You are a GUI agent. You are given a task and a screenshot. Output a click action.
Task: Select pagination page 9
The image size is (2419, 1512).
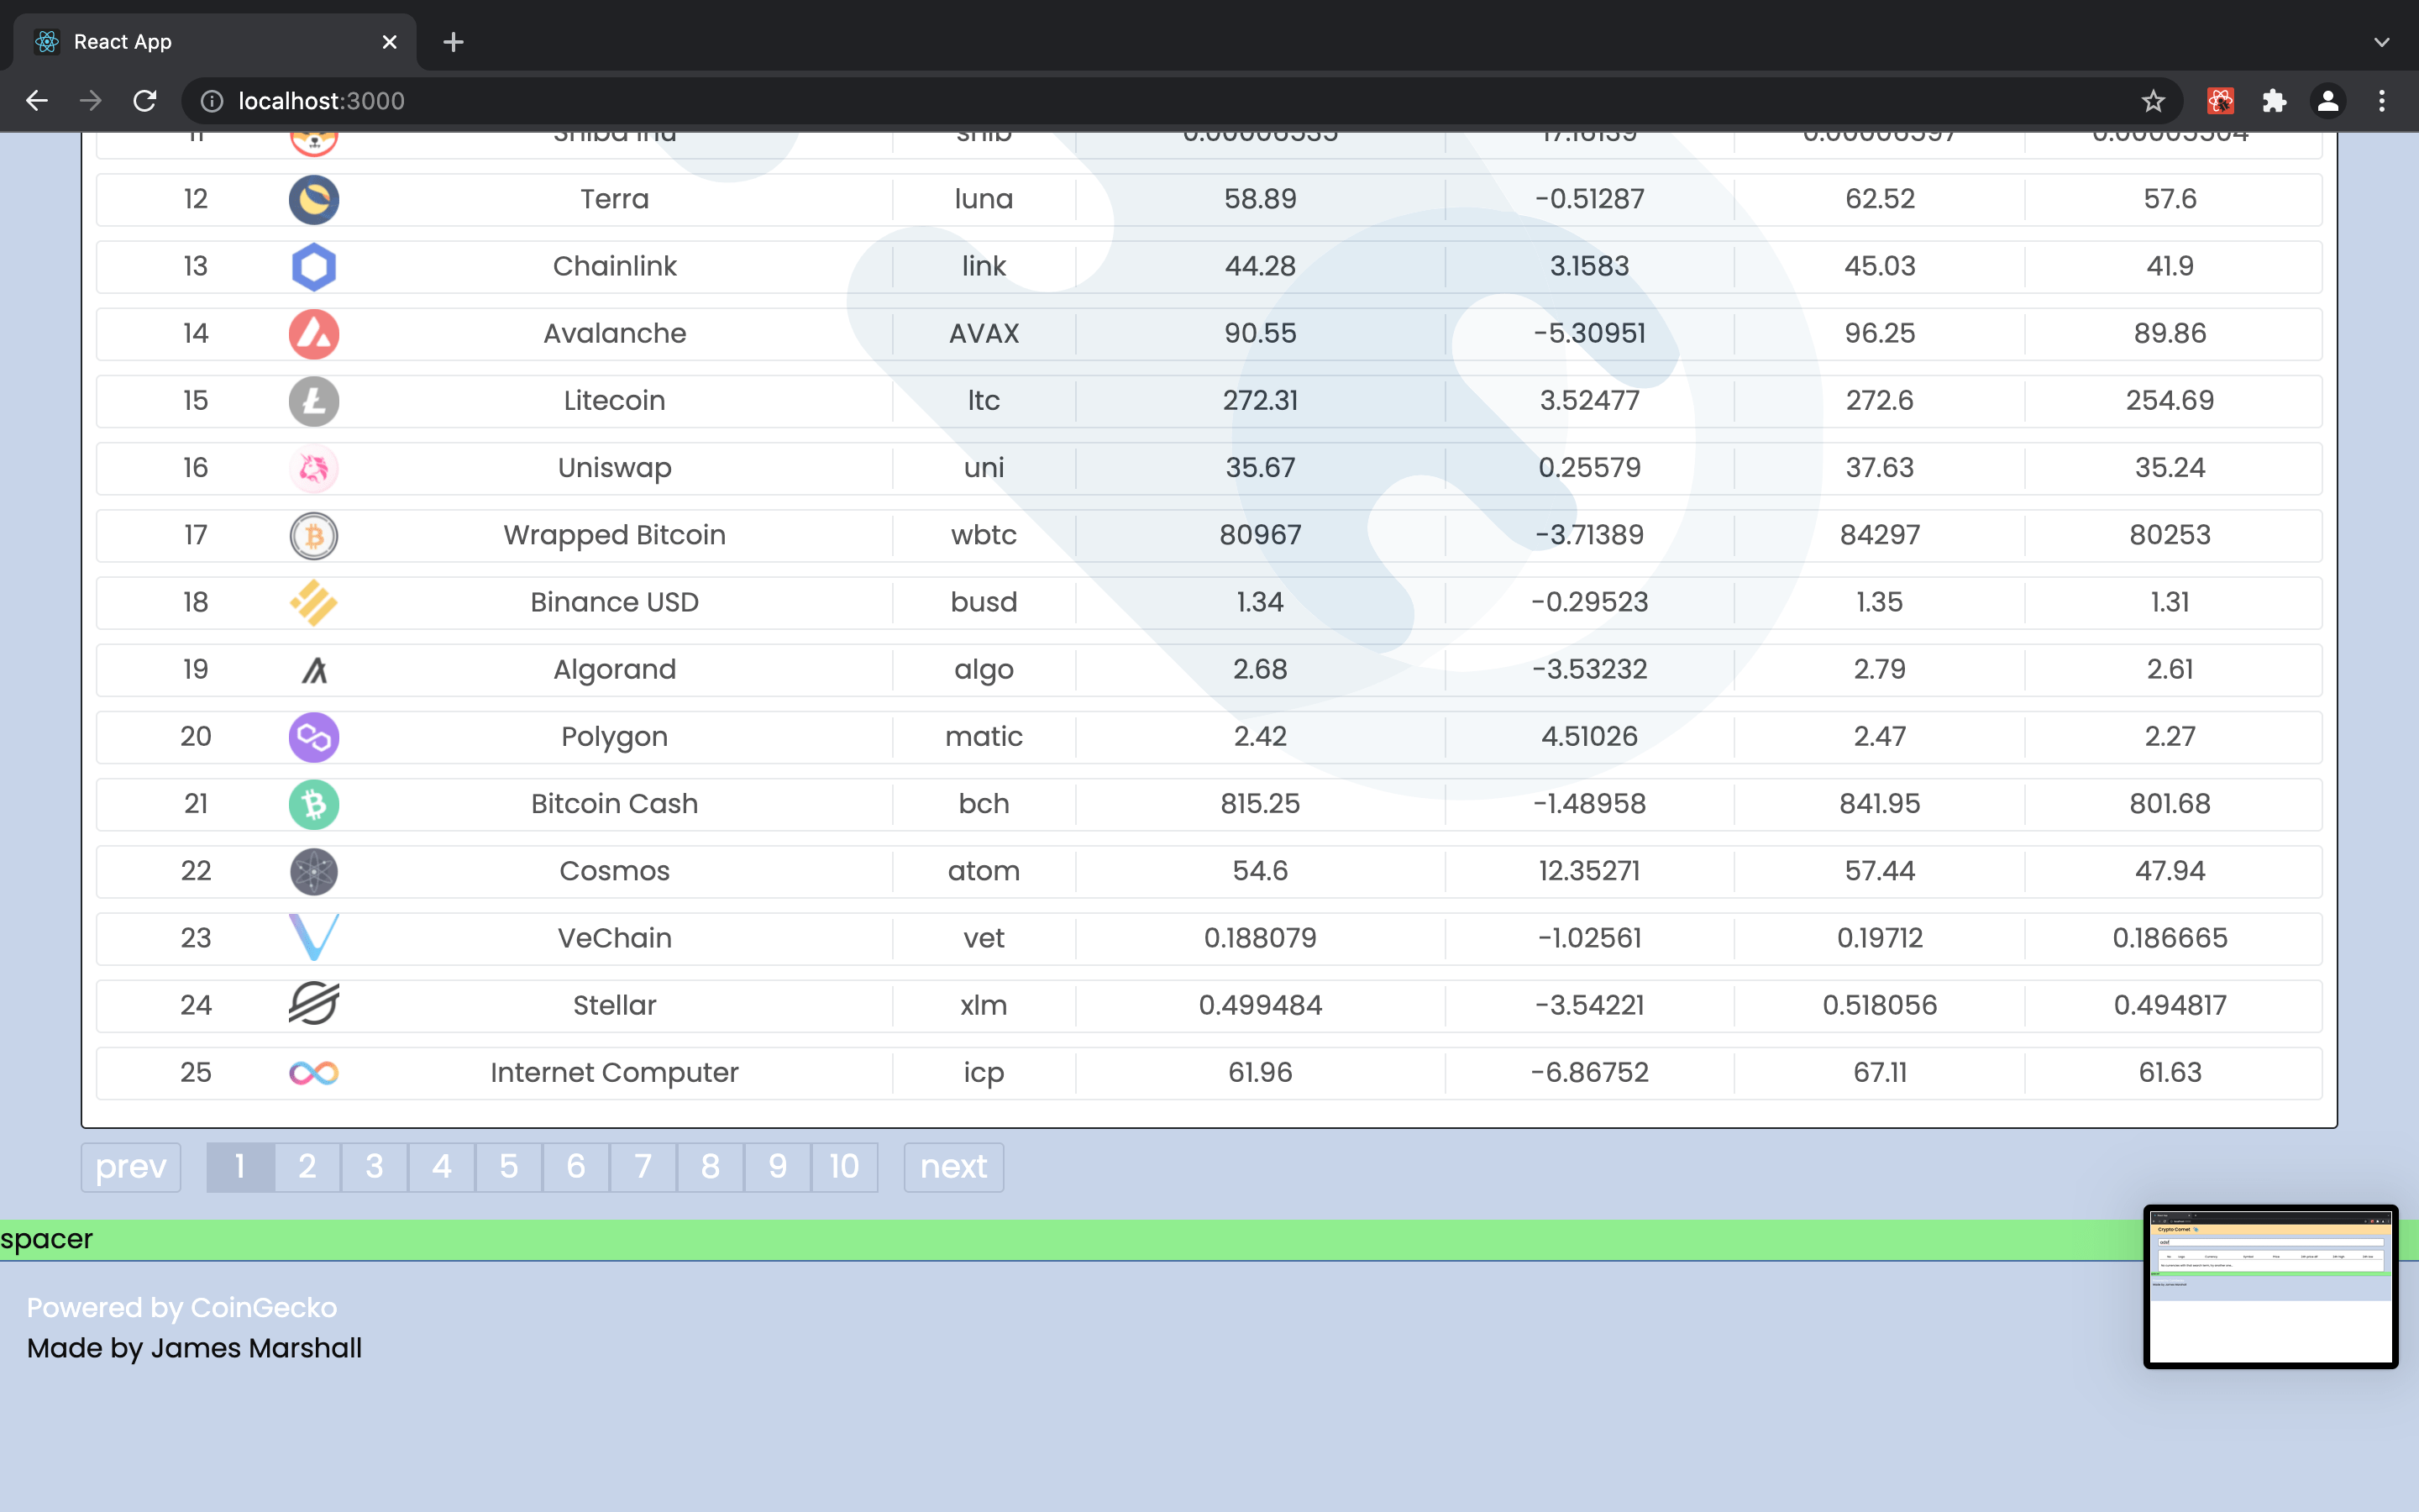click(x=778, y=1167)
